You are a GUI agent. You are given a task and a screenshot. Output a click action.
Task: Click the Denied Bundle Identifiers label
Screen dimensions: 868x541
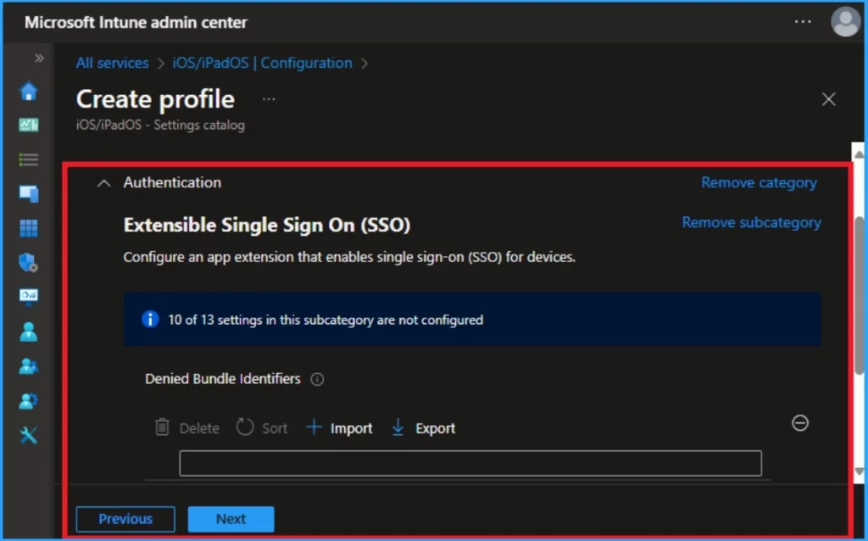223,379
